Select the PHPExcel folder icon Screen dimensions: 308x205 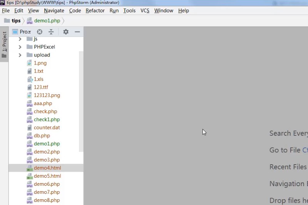30,47
